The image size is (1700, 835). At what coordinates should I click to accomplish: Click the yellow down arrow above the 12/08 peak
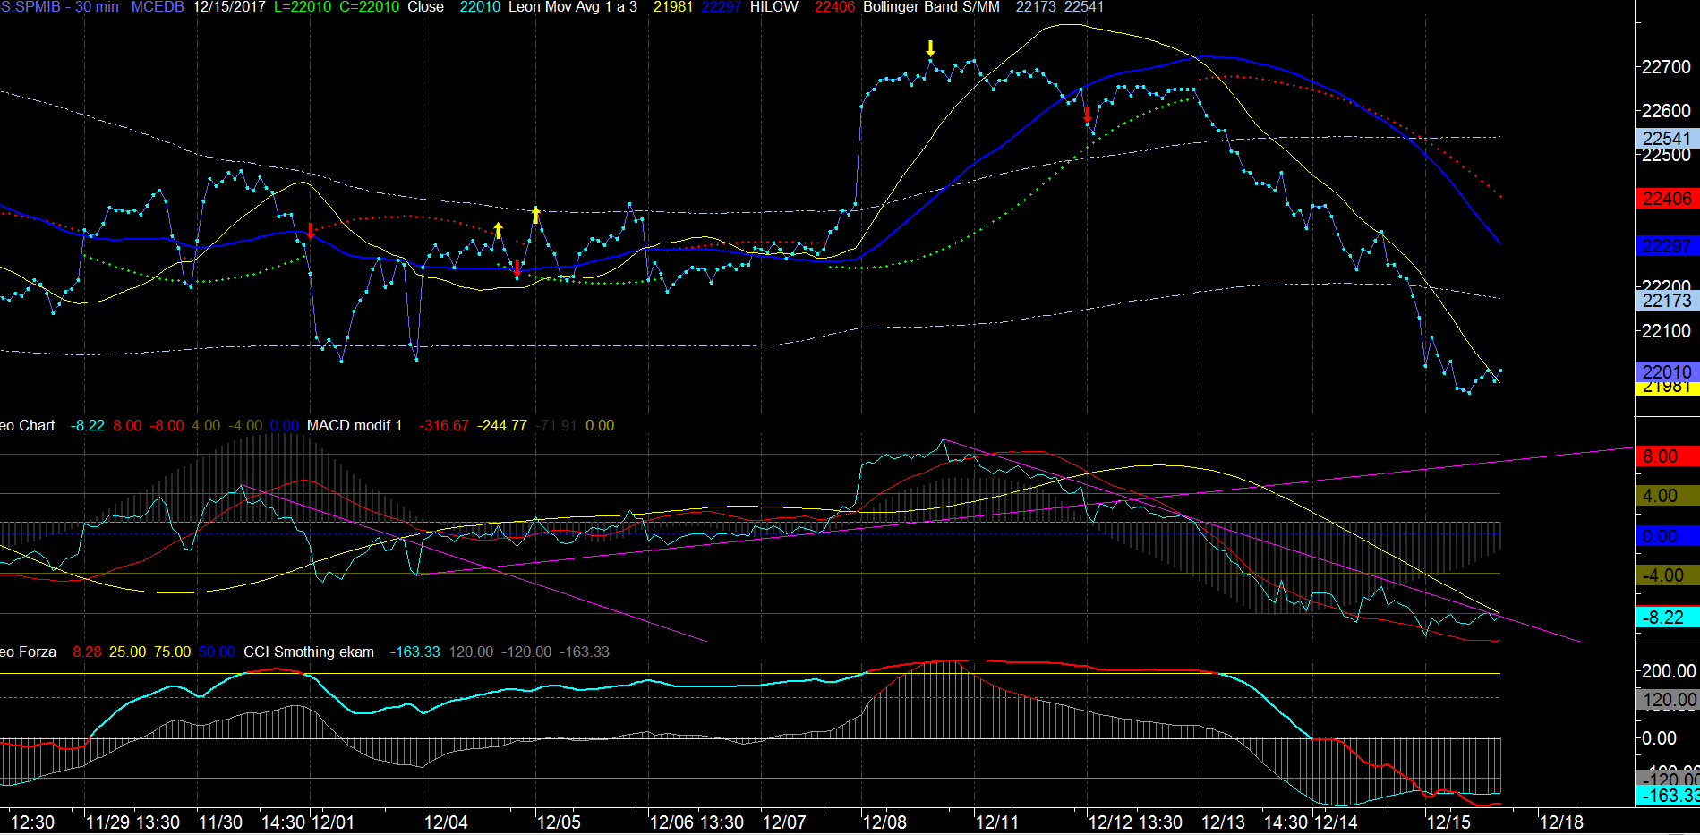click(x=931, y=48)
